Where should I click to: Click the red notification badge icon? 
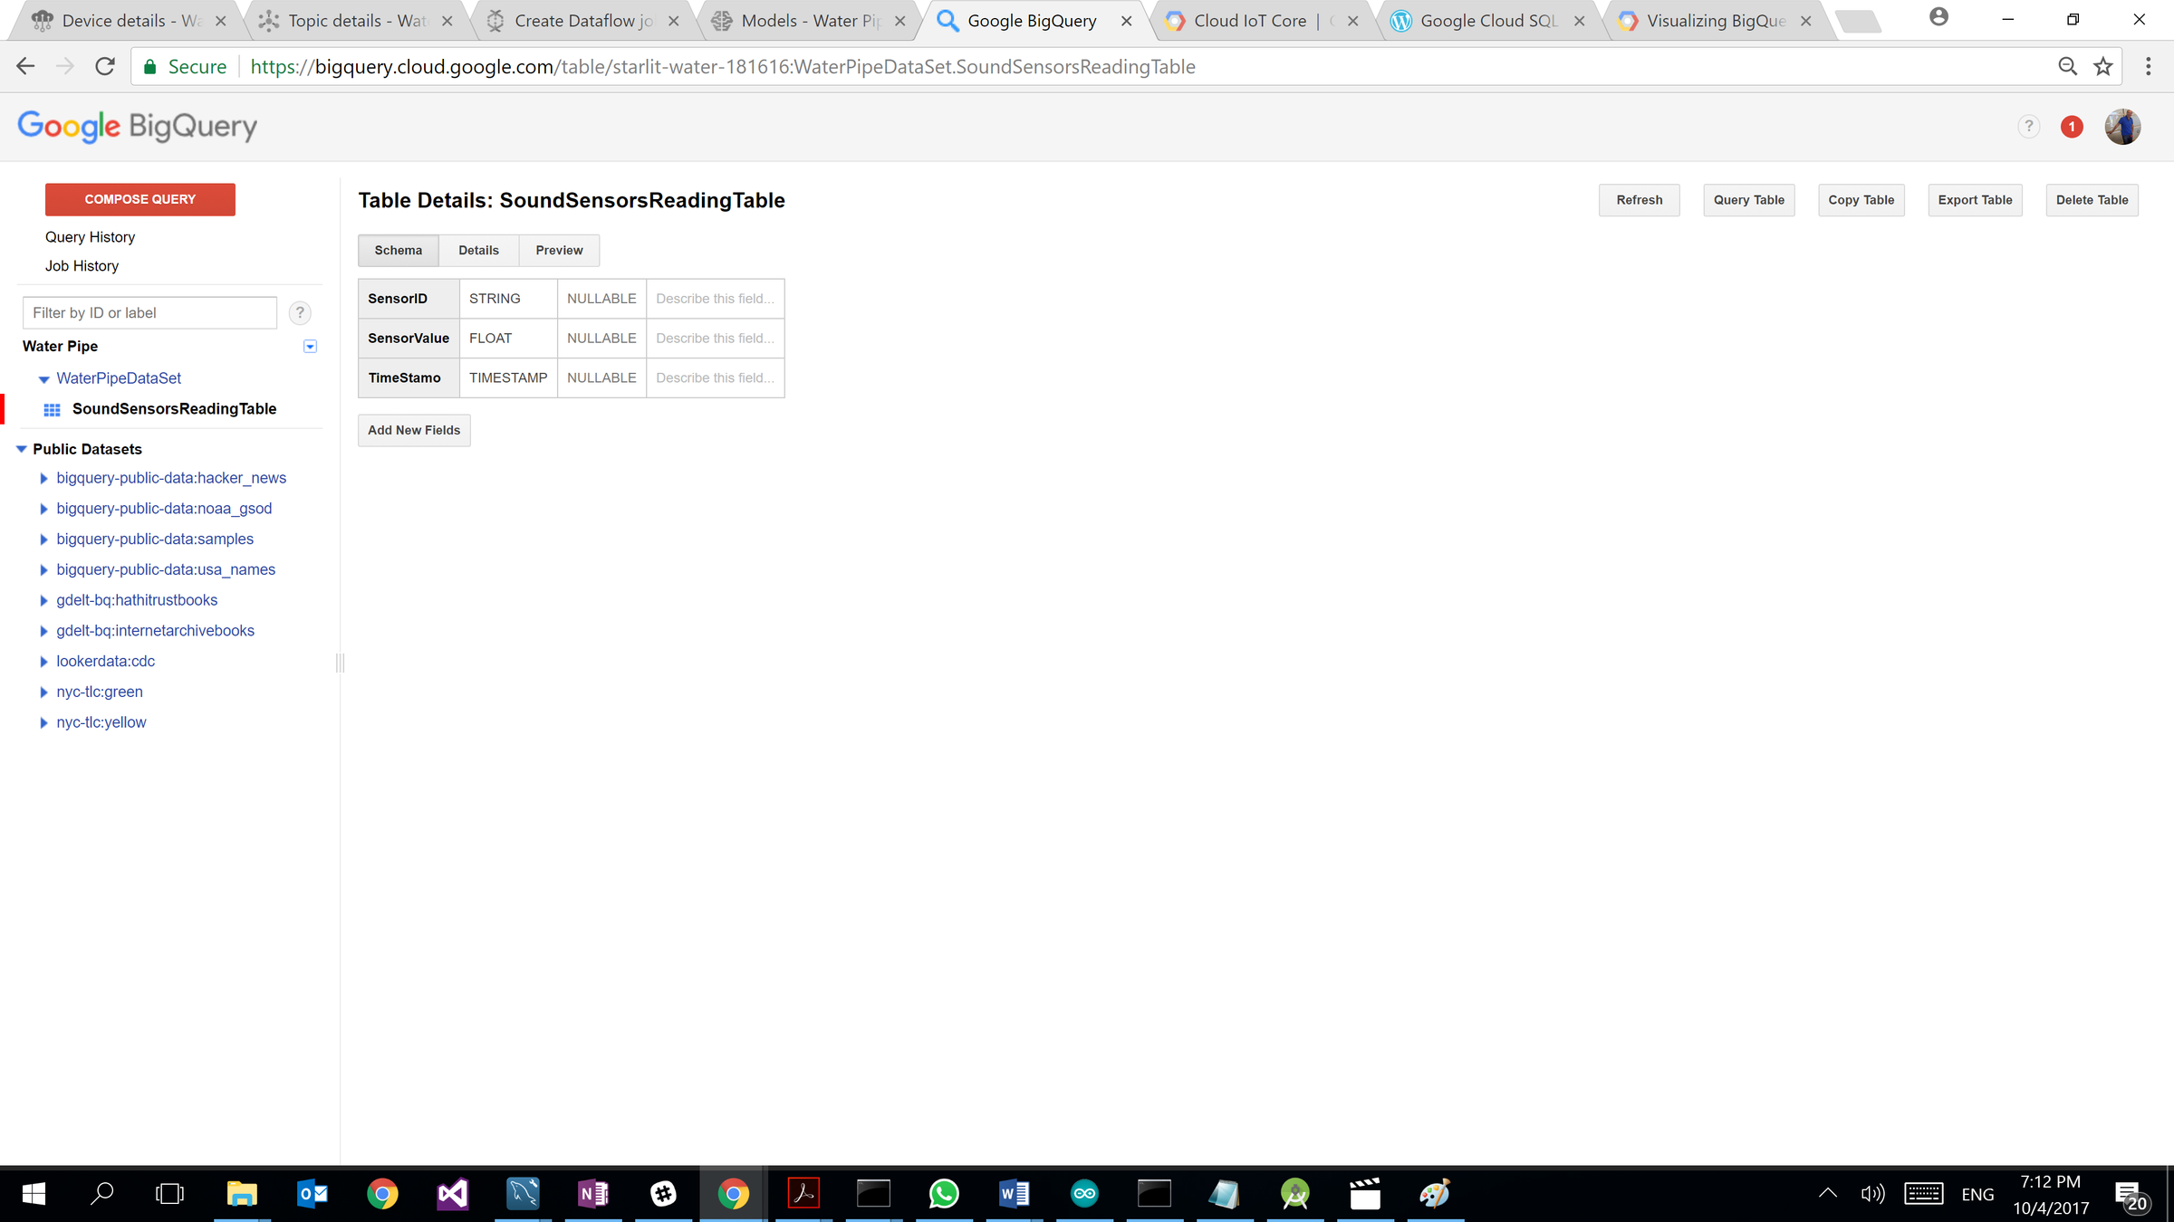2071,127
